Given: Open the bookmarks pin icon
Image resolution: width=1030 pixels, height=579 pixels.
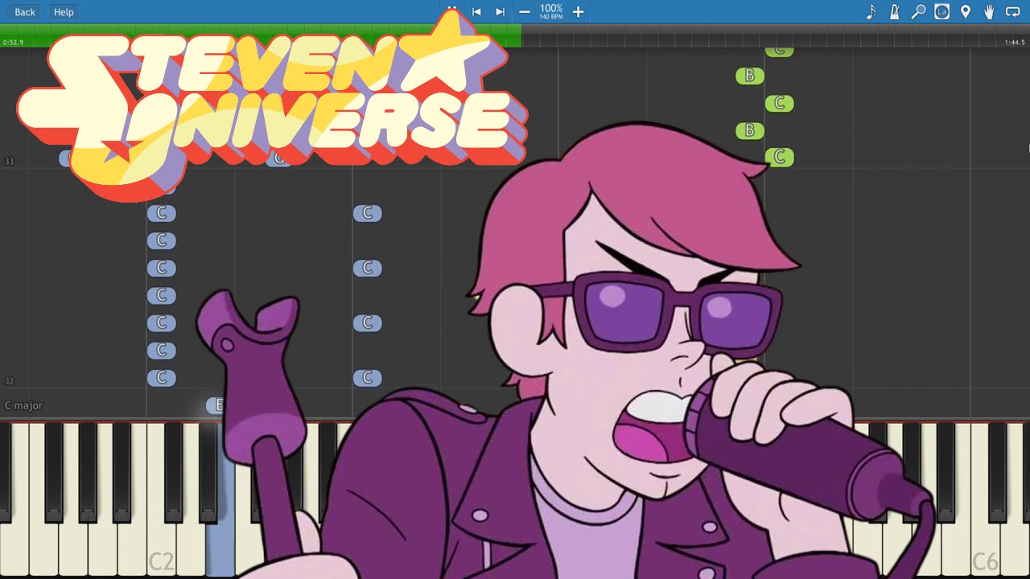Looking at the screenshot, I should coord(966,12).
